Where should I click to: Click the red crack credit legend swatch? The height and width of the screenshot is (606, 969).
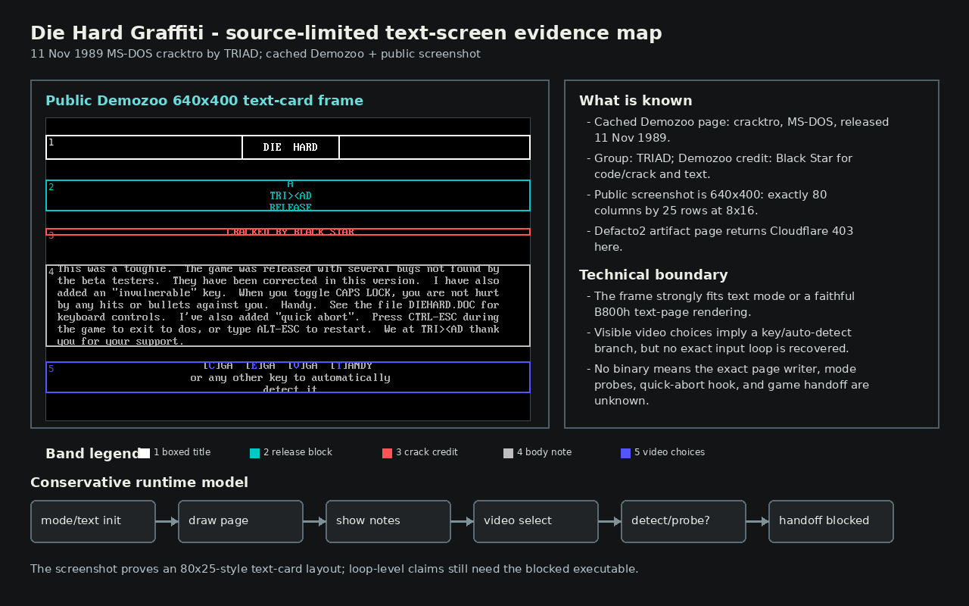(387, 453)
